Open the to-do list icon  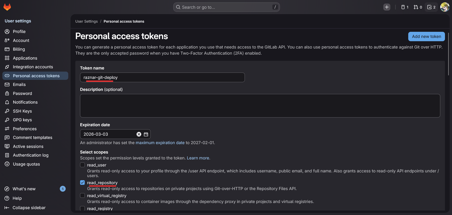click(431, 7)
